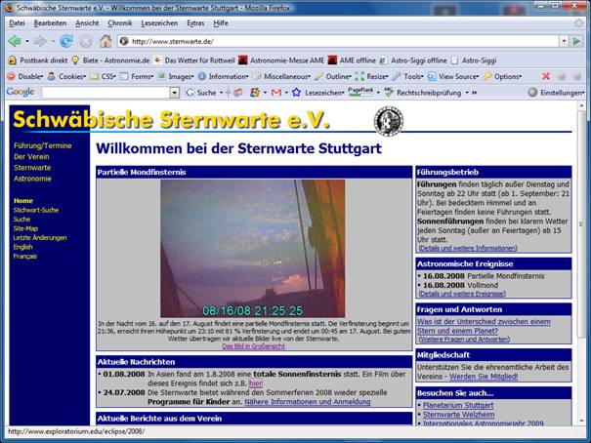Open the Resize dropdown
Screen dimensions: 591x443
tap(372, 76)
